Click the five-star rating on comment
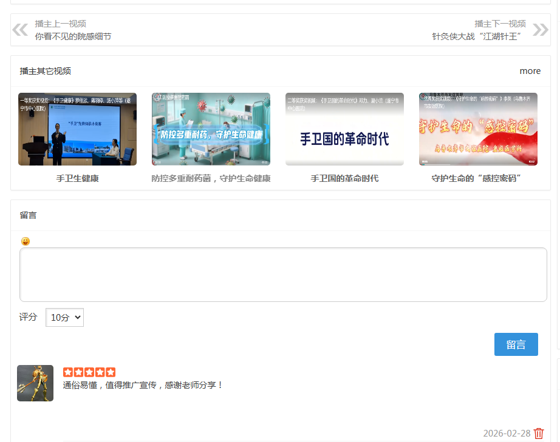560x442 pixels. pos(89,372)
